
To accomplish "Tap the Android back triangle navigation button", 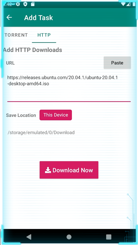I will tap(29, 237).
